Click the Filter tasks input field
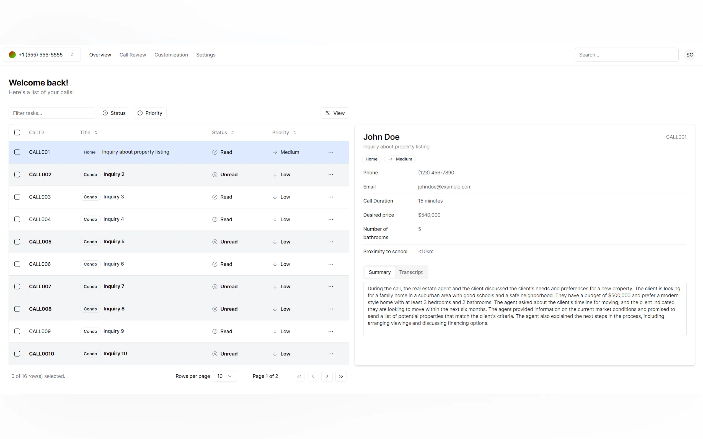This screenshot has width=703, height=439. pos(52,113)
